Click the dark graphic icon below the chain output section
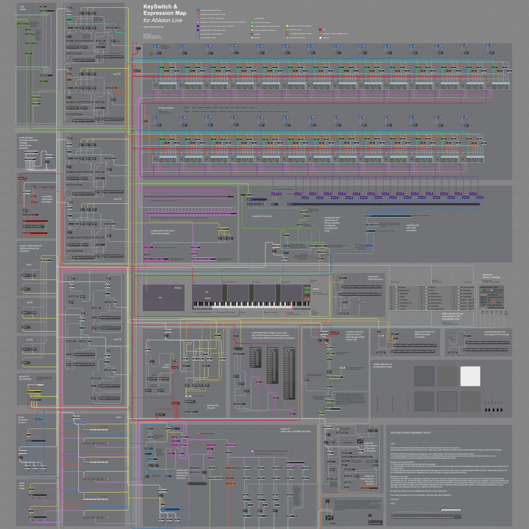The image size is (529, 529). pyautogui.click(x=328, y=501)
